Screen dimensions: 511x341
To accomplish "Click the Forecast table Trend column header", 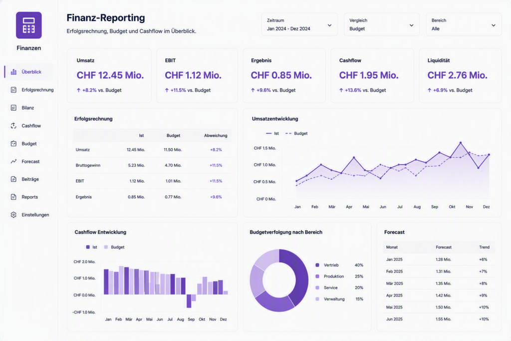I will click(484, 247).
